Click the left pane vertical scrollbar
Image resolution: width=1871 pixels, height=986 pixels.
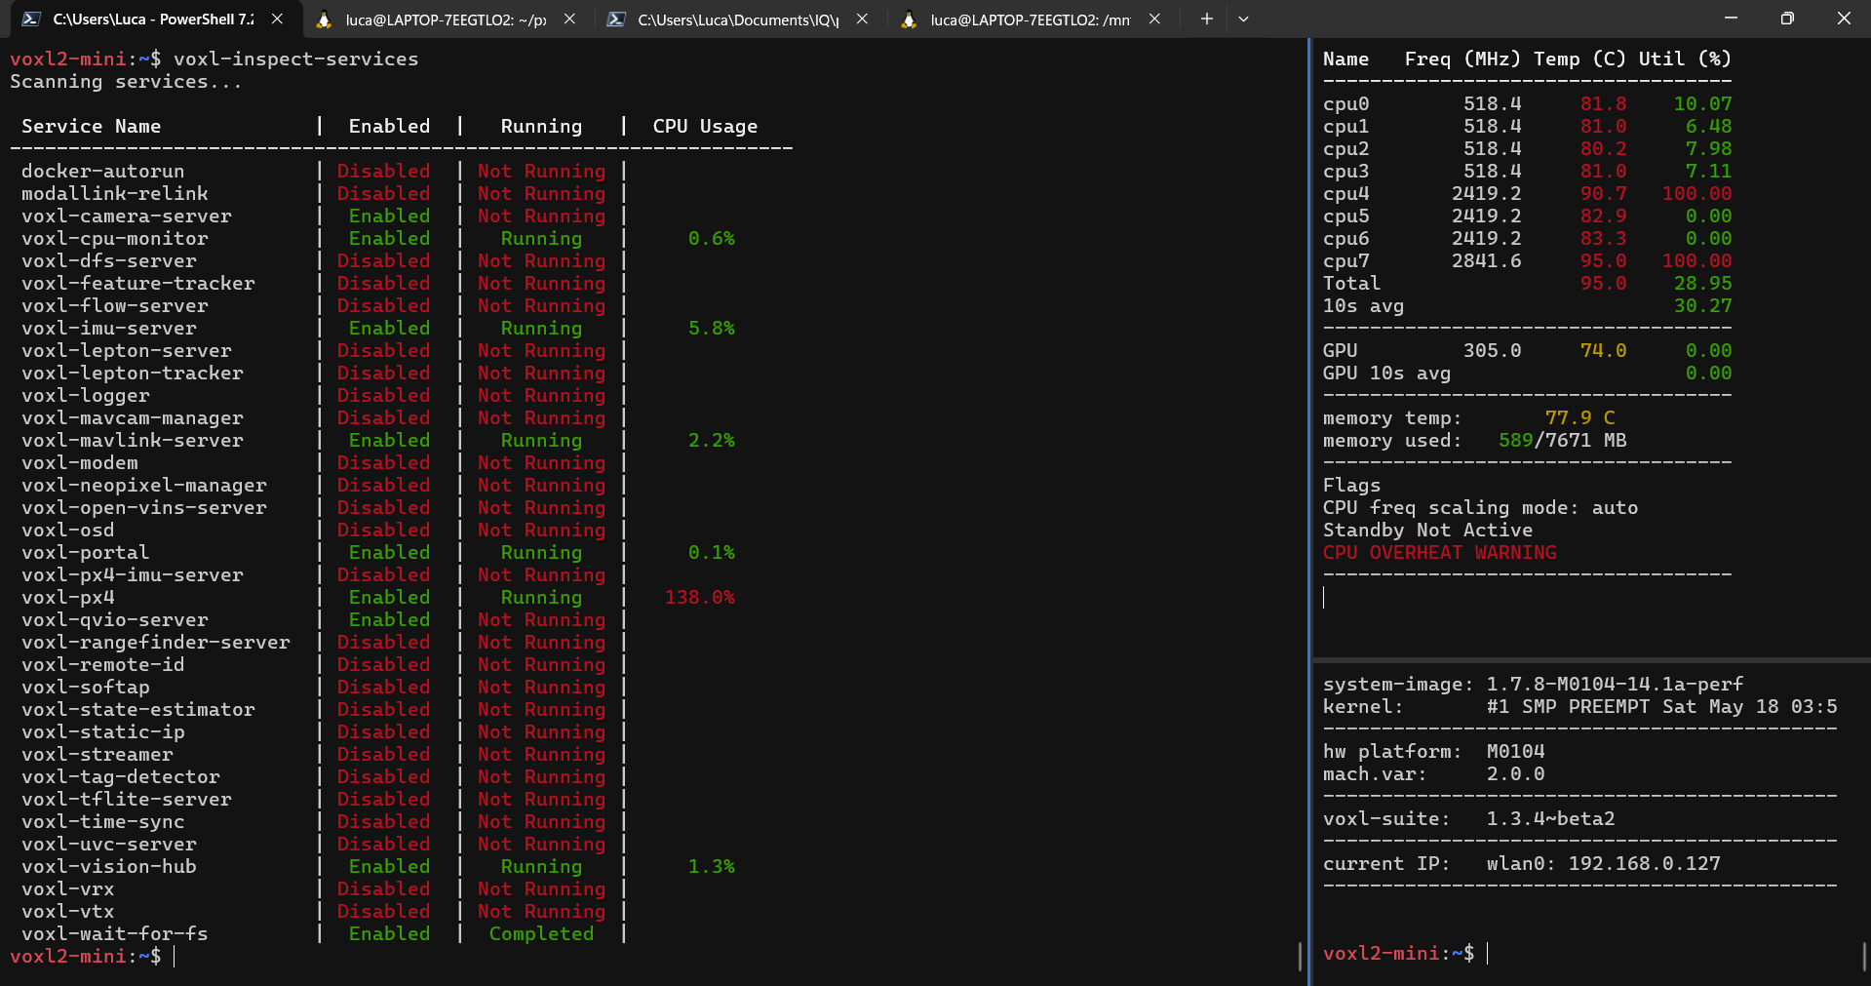[1300, 956]
